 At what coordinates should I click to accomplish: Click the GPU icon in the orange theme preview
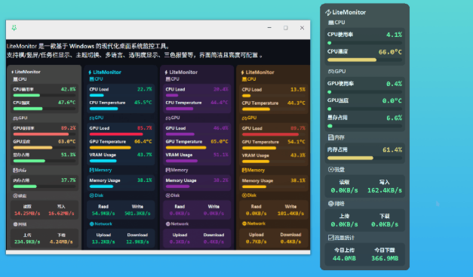(x=244, y=118)
